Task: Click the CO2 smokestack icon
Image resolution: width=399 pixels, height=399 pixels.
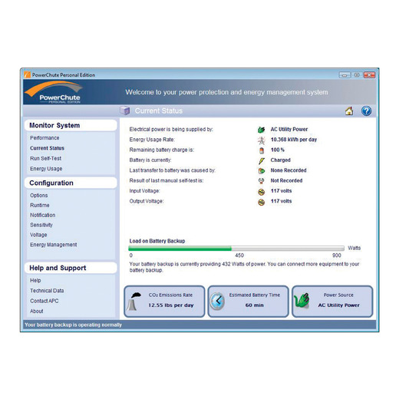Action: (134, 302)
